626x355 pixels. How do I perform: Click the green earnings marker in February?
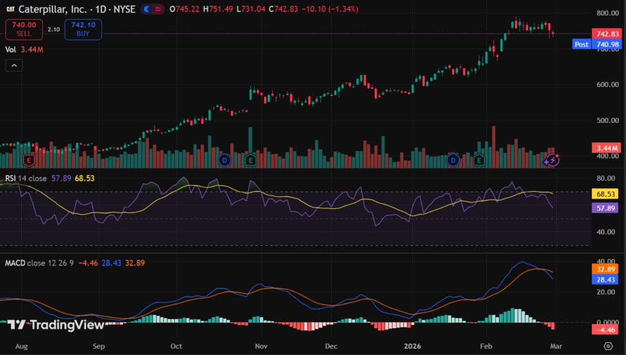tap(479, 160)
